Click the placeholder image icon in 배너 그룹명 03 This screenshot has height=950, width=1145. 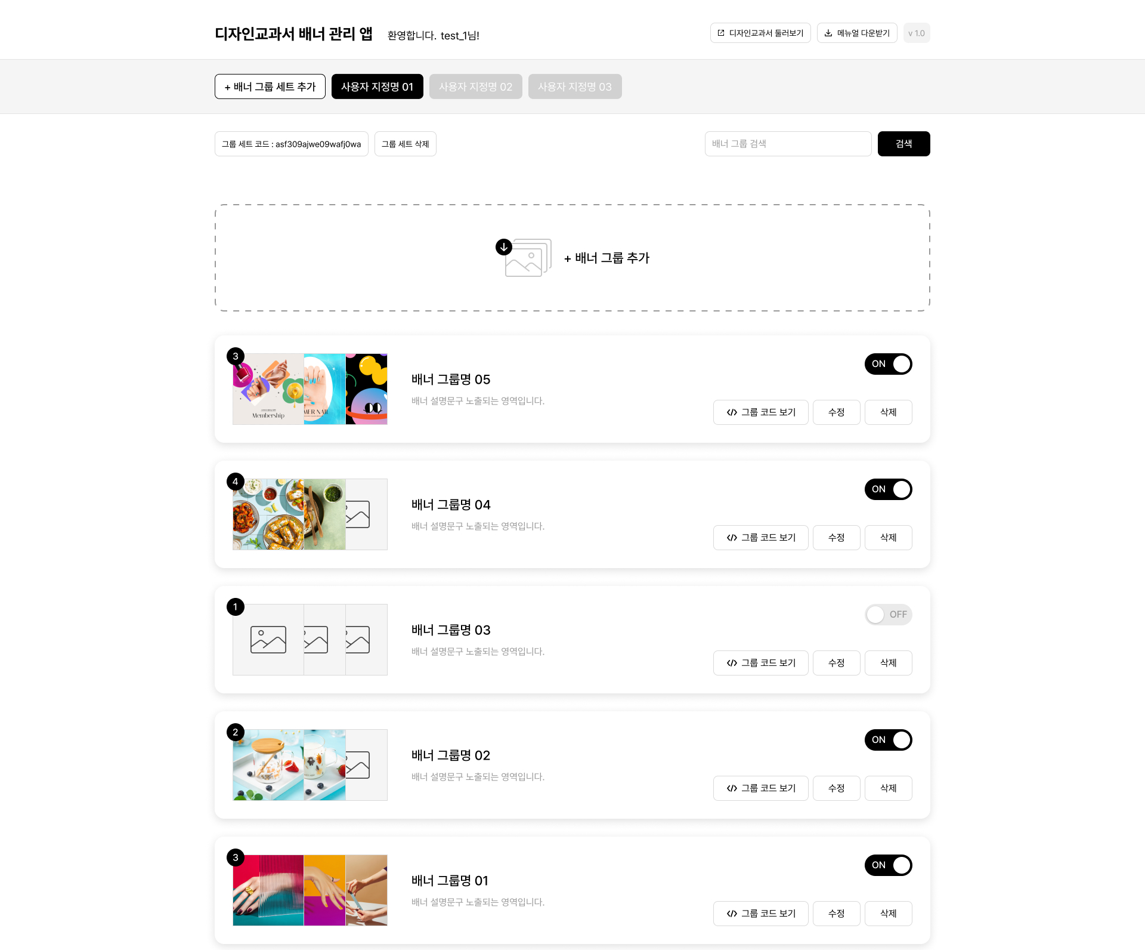click(268, 640)
